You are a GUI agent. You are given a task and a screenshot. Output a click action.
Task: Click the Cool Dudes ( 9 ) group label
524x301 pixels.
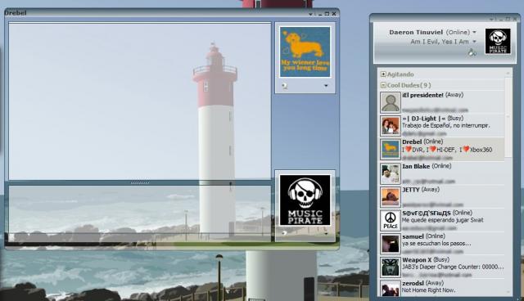point(409,85)
